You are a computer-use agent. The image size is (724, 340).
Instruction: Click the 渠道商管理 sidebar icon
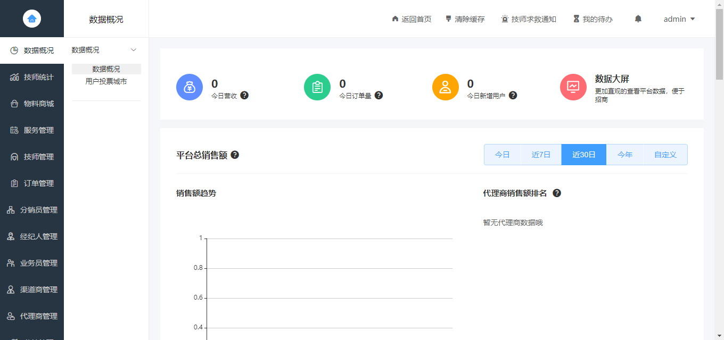point(11,290)
